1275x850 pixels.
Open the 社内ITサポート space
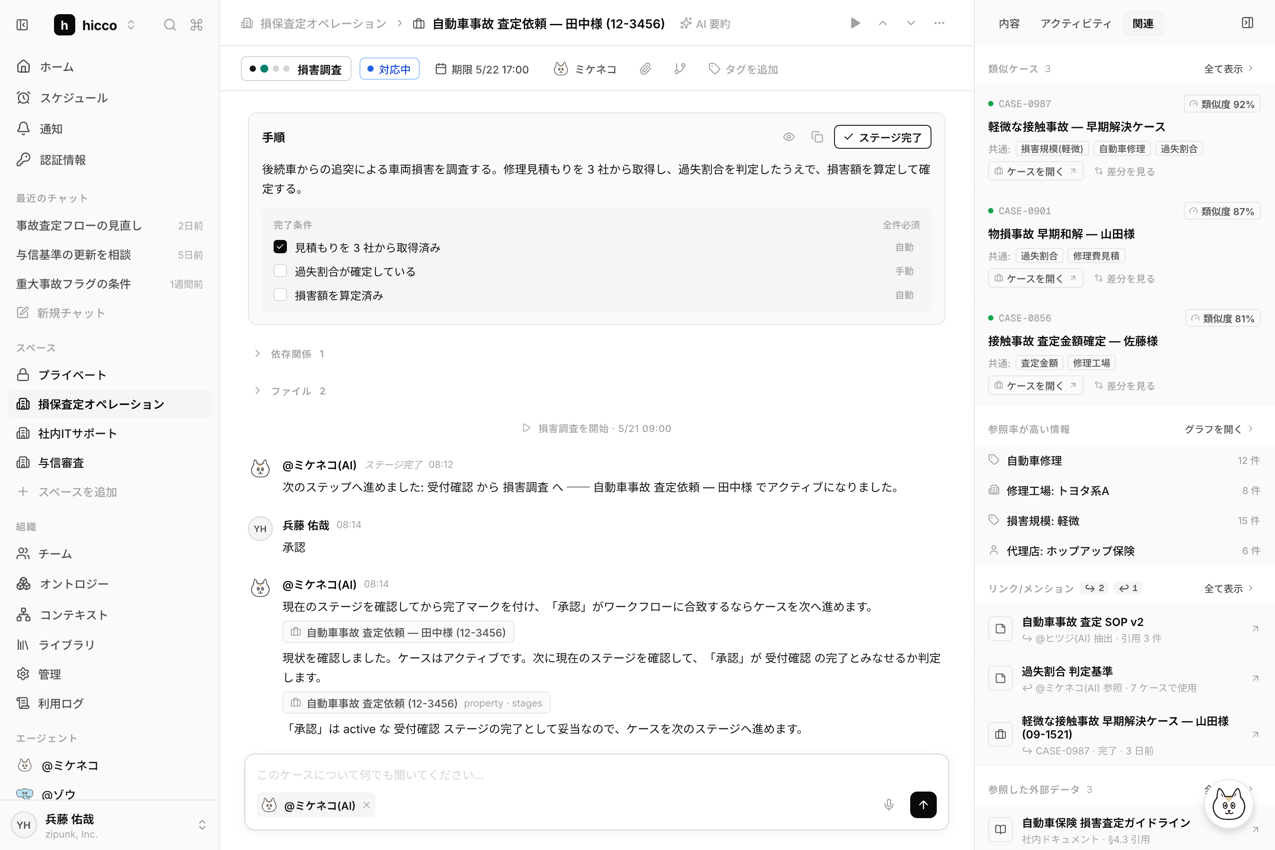coord(108,433)
